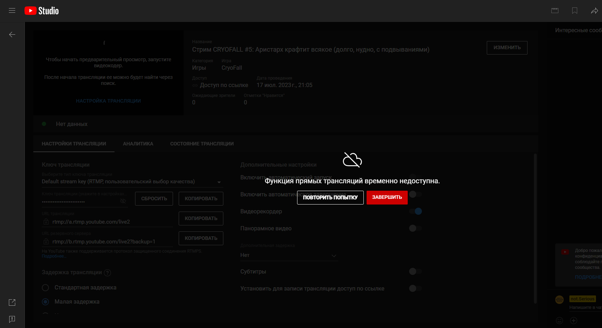The image size is (602, 328).
Task: Click the lock icon beside stream URL
Action: pos(46,221)
